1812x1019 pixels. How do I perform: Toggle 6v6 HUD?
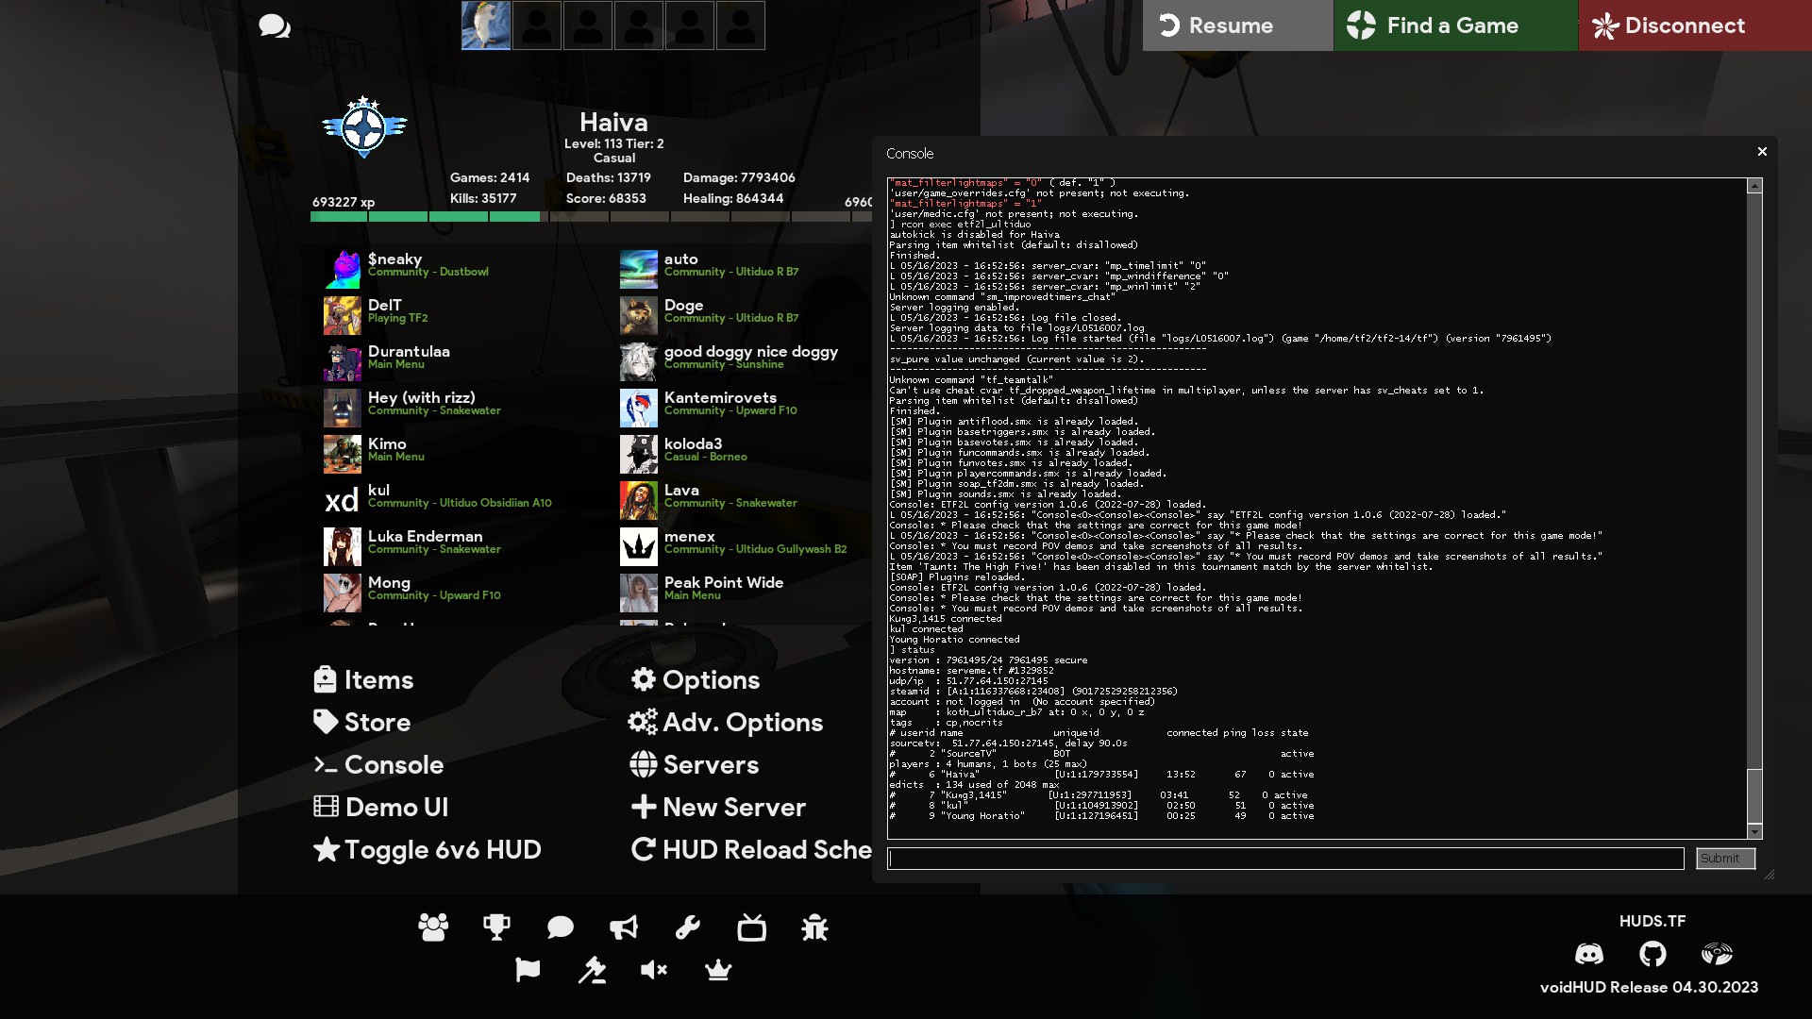[427, 849]
